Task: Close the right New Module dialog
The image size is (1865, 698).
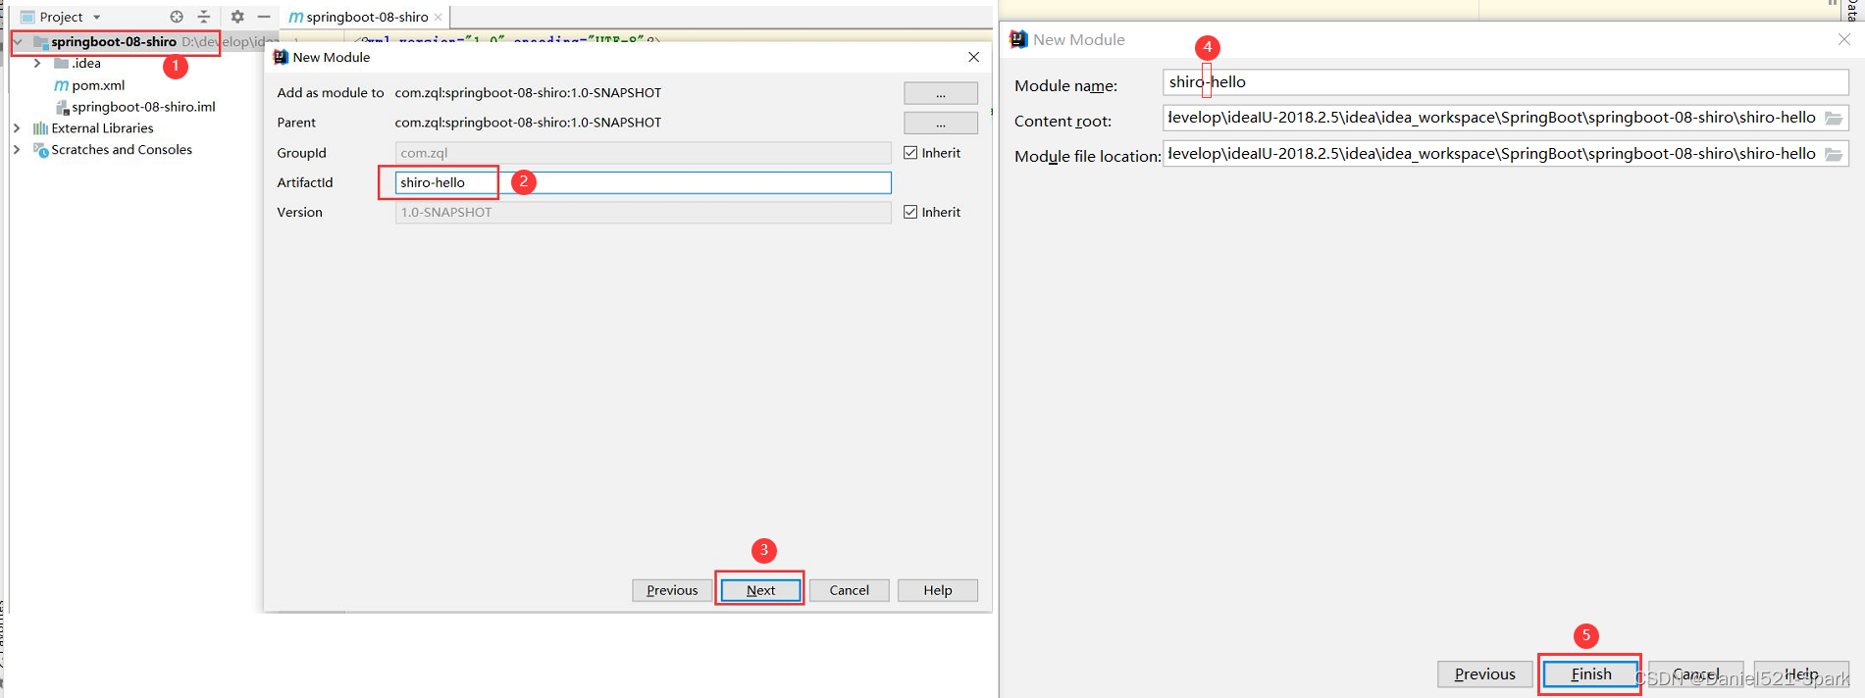Action: tap(1844, 39)
